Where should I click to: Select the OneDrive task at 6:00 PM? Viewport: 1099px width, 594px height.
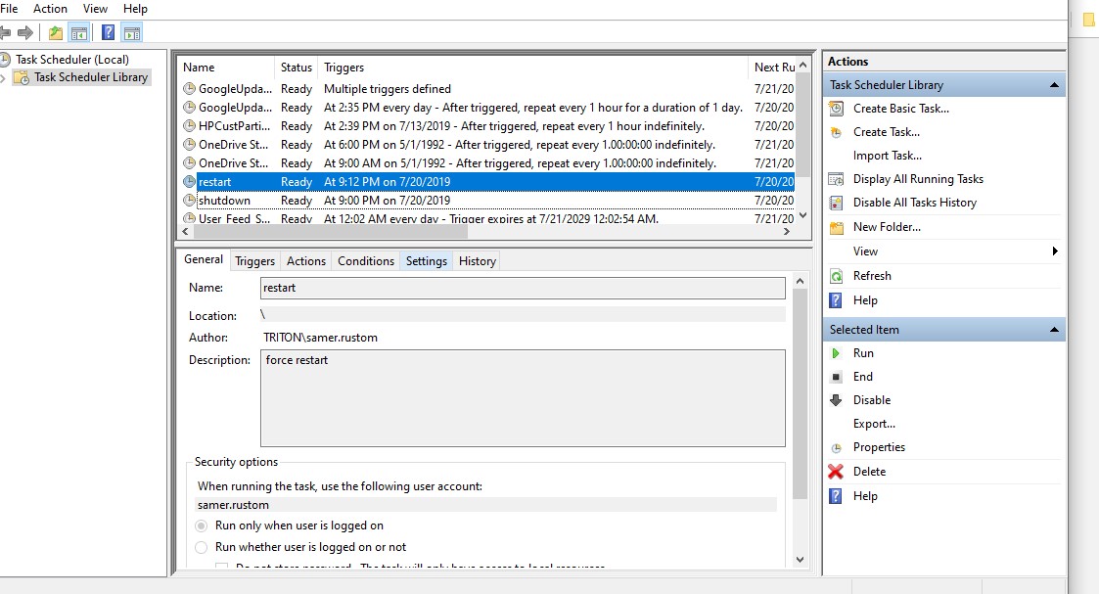(x=487, y=145)
